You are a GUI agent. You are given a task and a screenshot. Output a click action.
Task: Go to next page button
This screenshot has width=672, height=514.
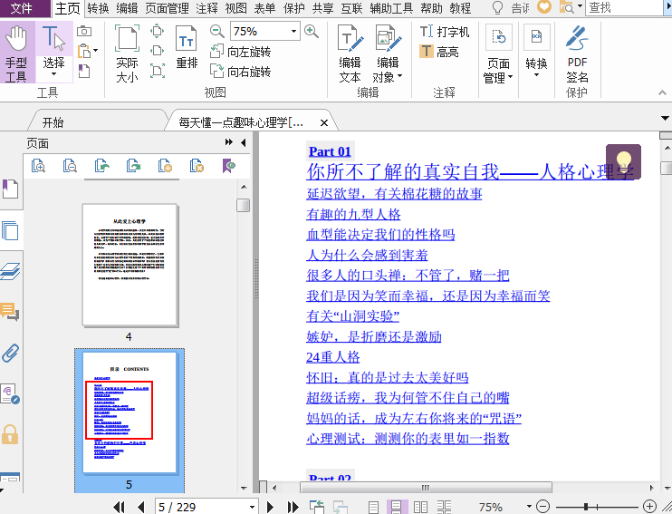[270, 507]
